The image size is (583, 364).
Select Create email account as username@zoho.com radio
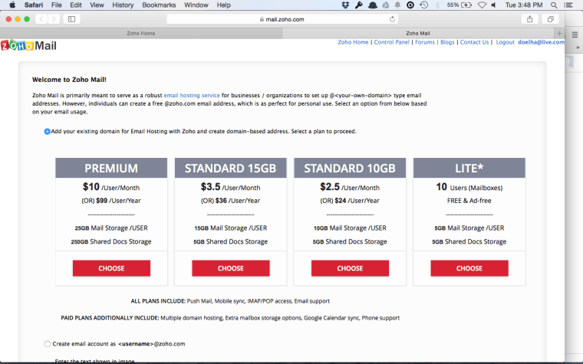tap(47, 344)
